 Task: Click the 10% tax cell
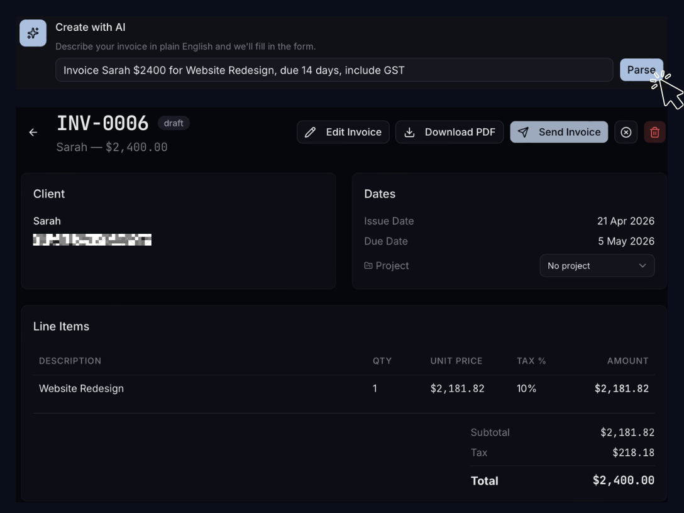point(527,389)
